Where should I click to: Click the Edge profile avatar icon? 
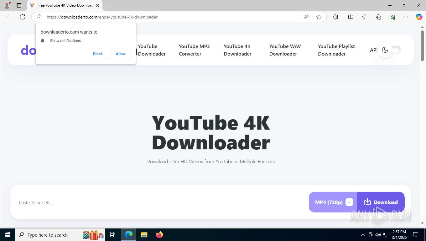pos(7,5)
